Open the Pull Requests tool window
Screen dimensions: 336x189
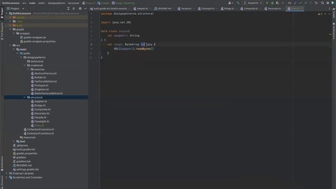tap(2, 31)
